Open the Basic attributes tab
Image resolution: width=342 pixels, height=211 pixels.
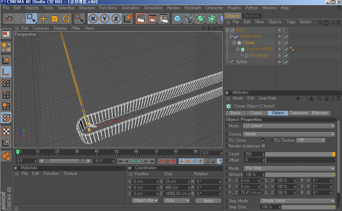[x=235, y=113]
